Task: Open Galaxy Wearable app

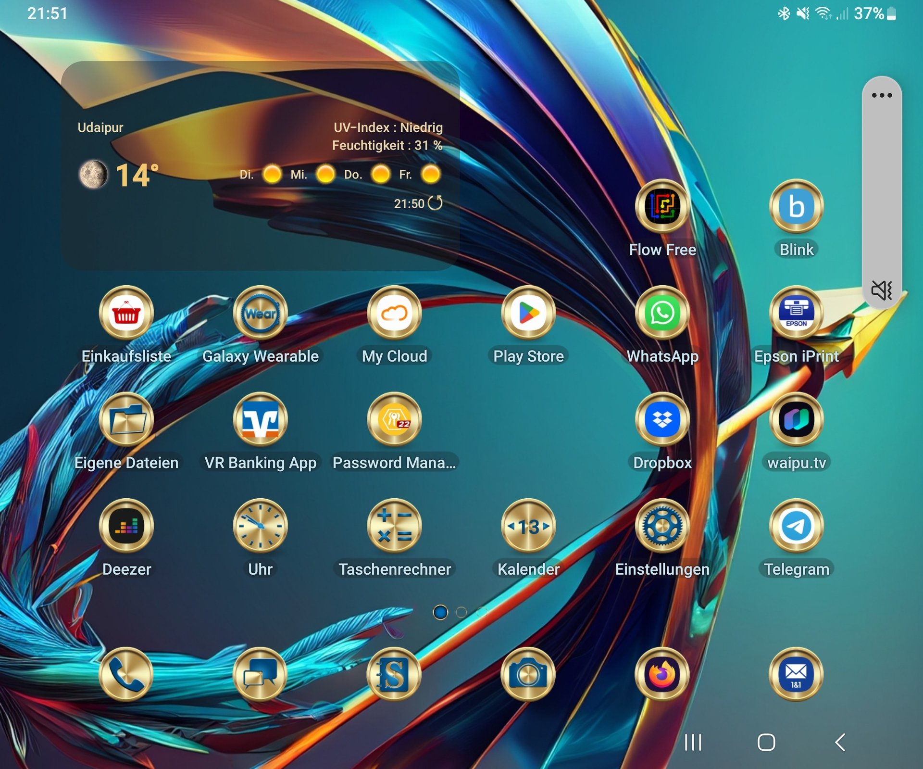Action: 260,314
